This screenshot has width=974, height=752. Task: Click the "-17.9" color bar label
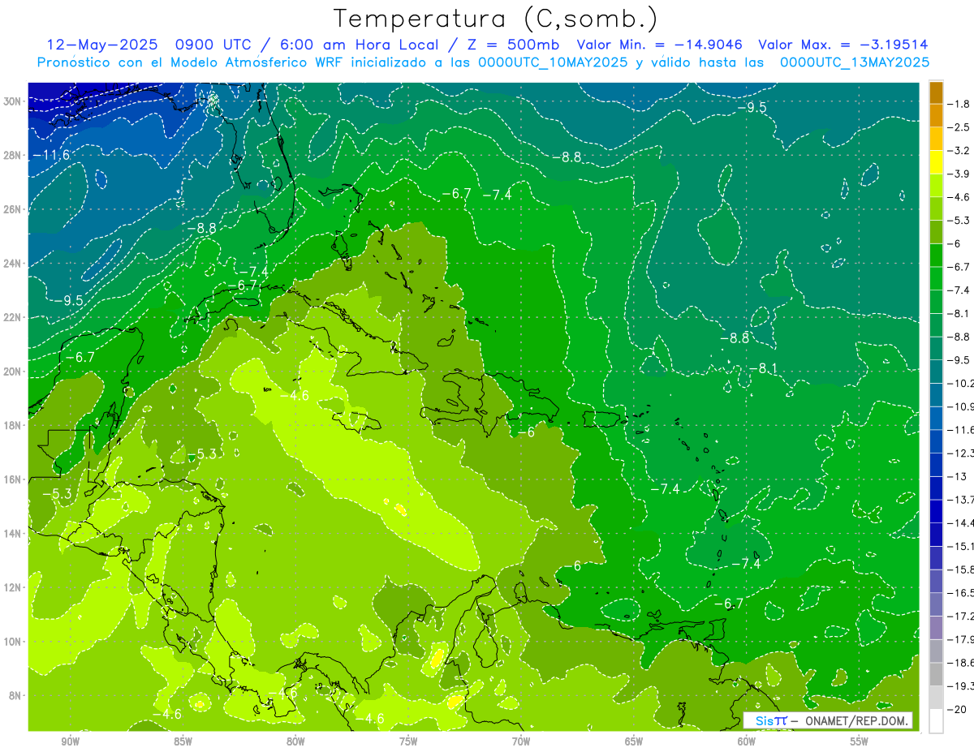pos(962,639)
